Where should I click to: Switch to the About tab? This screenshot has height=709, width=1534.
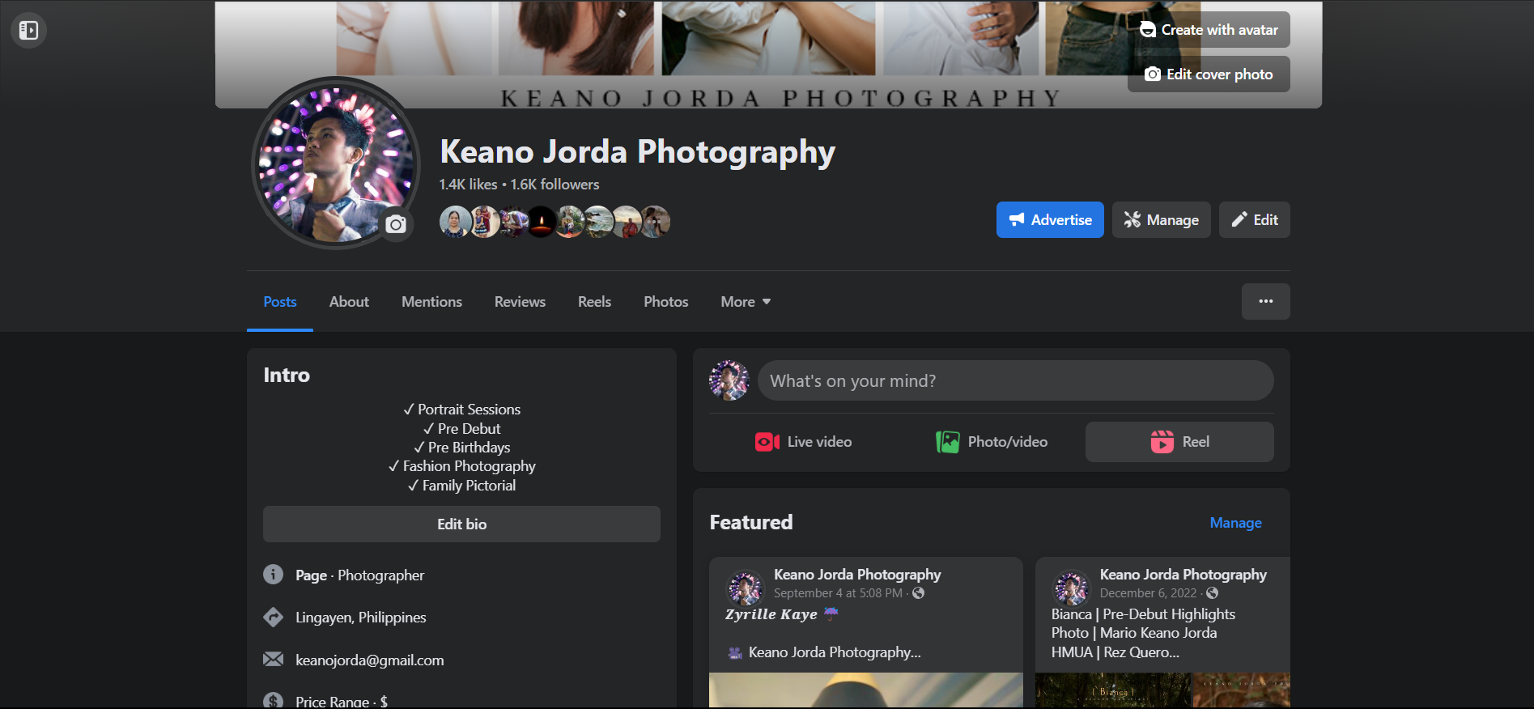(x=349, y=302)
